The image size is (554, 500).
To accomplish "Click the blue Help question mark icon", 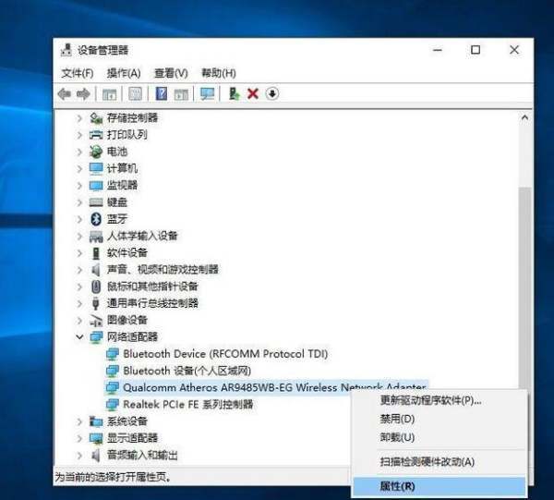I will click(x=161, y=93).
